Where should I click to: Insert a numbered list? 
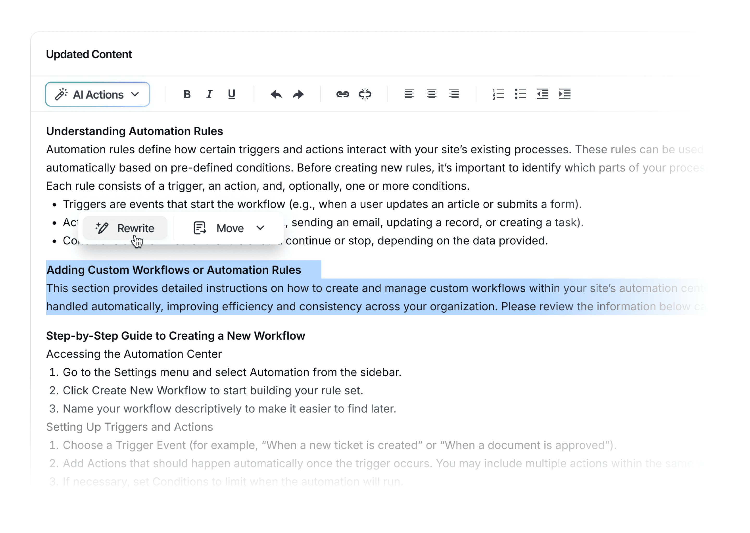(x=498, y=94)
